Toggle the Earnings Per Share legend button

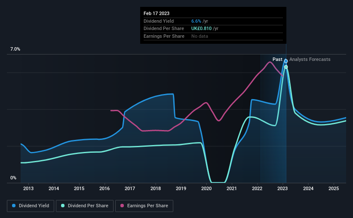(144, 206)
